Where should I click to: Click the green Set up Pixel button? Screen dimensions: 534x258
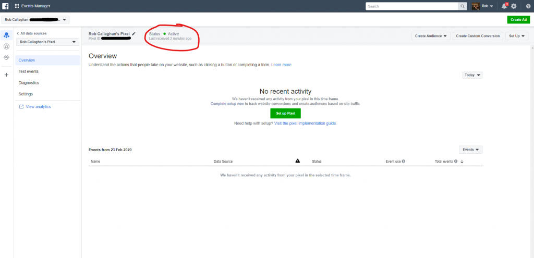(285, 113)
